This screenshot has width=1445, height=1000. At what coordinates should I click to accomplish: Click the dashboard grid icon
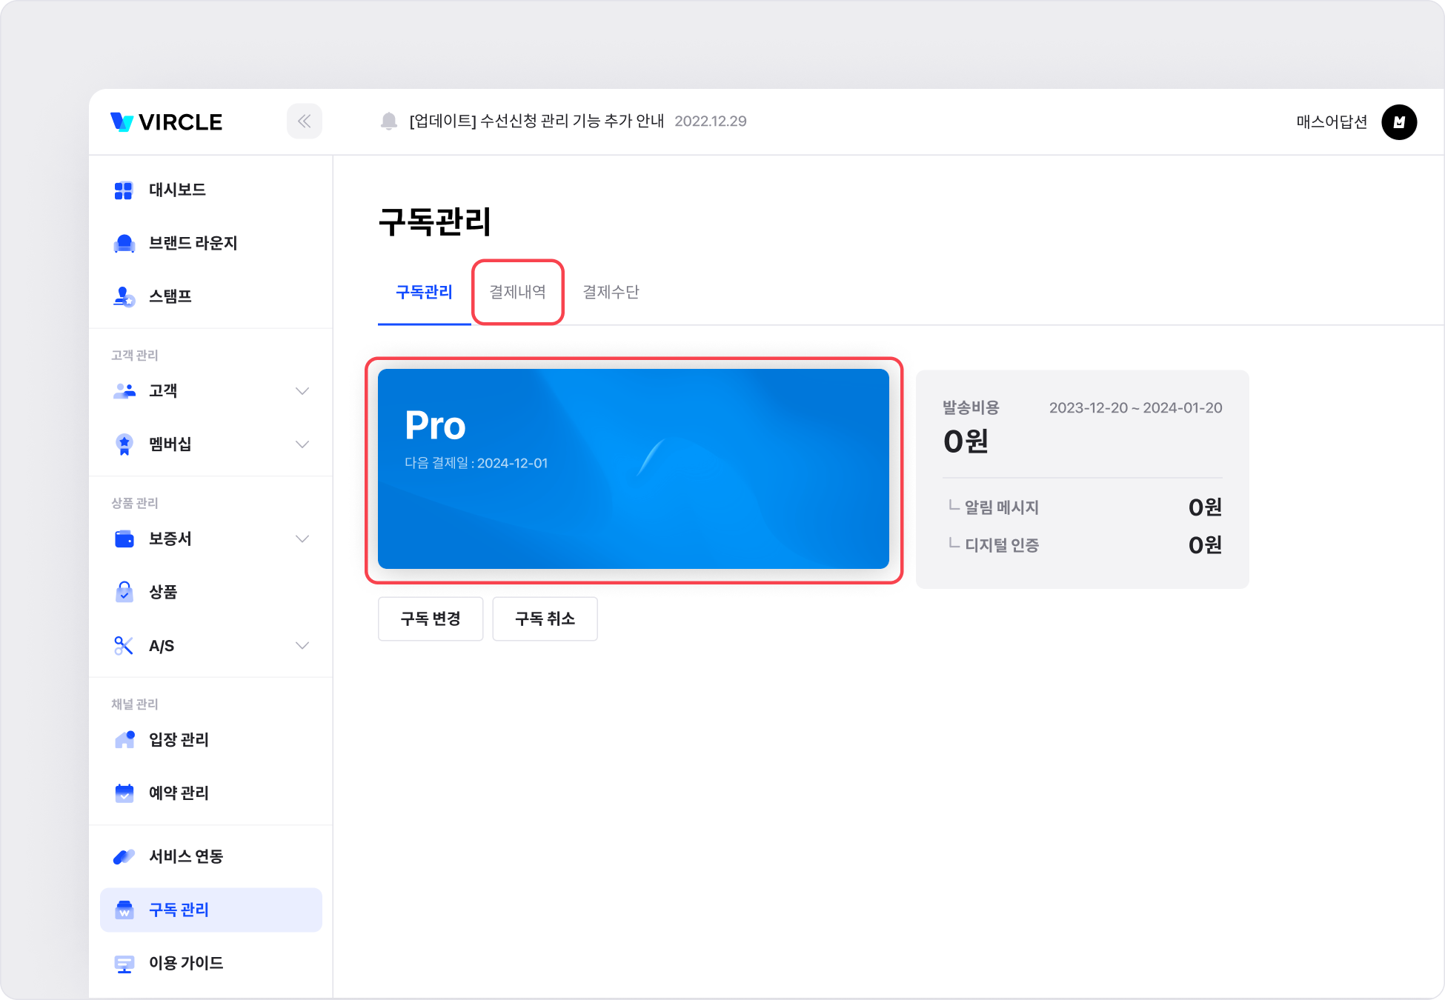[x=123, y=190]
